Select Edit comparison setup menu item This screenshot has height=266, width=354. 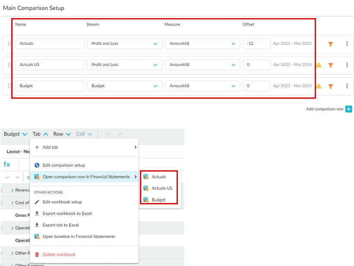(x=63, y=165)
